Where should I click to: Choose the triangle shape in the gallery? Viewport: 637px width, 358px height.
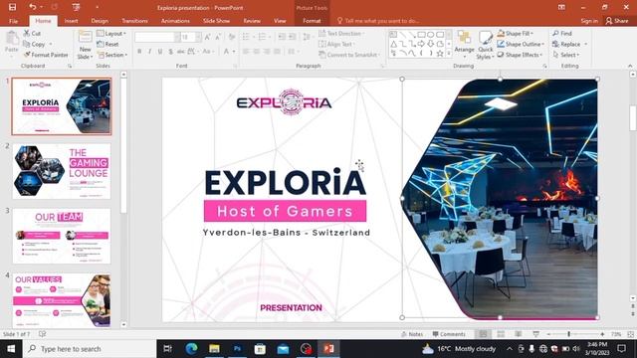(394, 44)
